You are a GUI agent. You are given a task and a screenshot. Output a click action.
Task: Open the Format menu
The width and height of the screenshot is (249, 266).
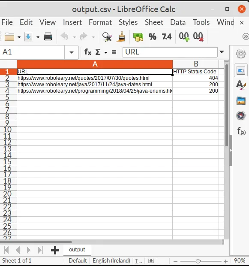coord(100,22)
